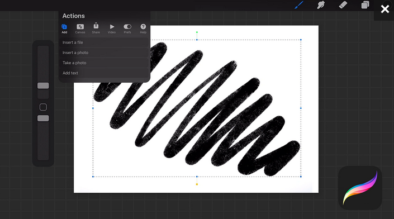
Task: Tap the square modify button on sidebar
Action: click(x=43, y=107)
